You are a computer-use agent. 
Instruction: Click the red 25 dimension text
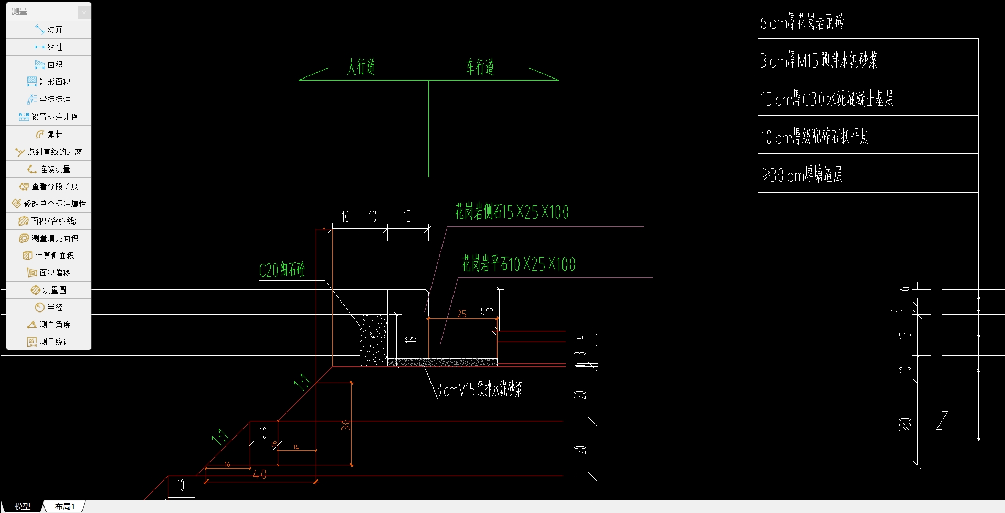pyautogui.click(x=462, y=314)
